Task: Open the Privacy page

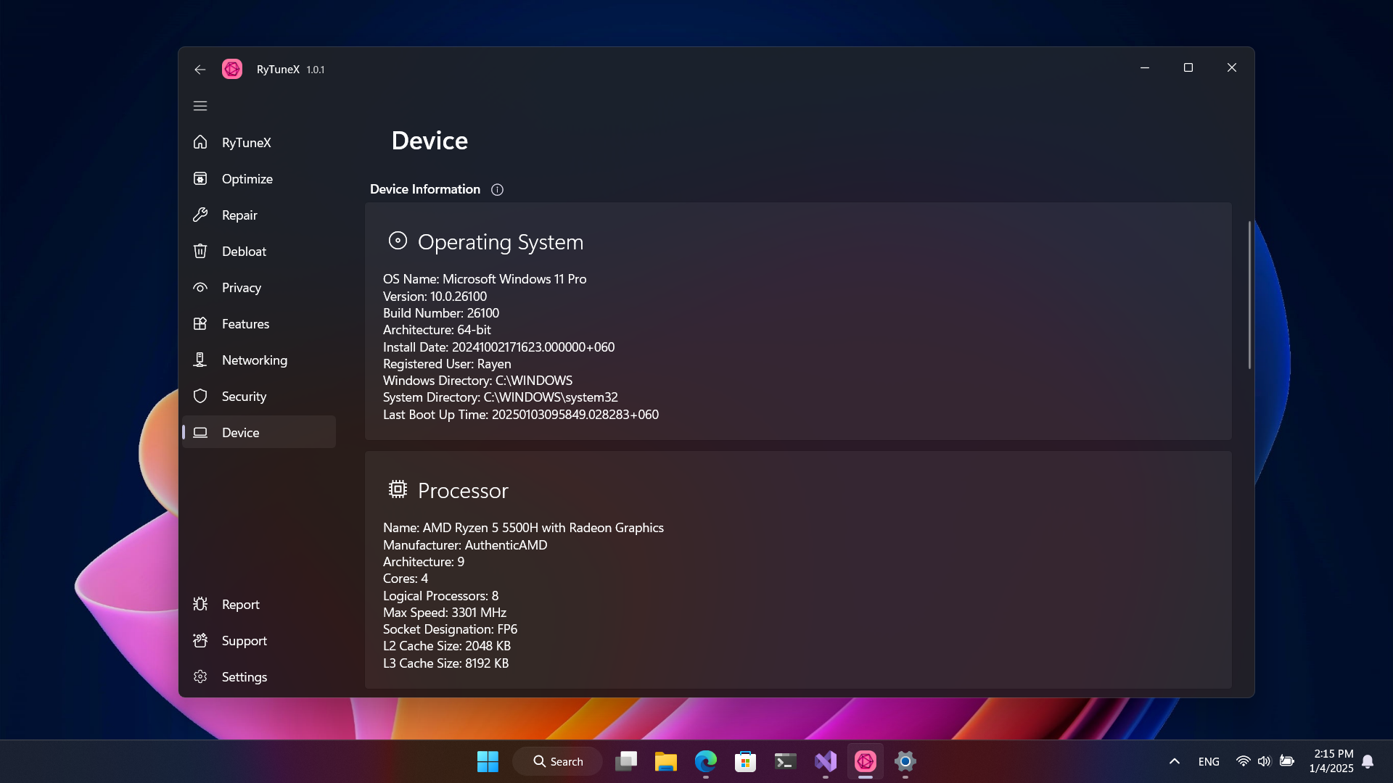Action: coord(259,287)
